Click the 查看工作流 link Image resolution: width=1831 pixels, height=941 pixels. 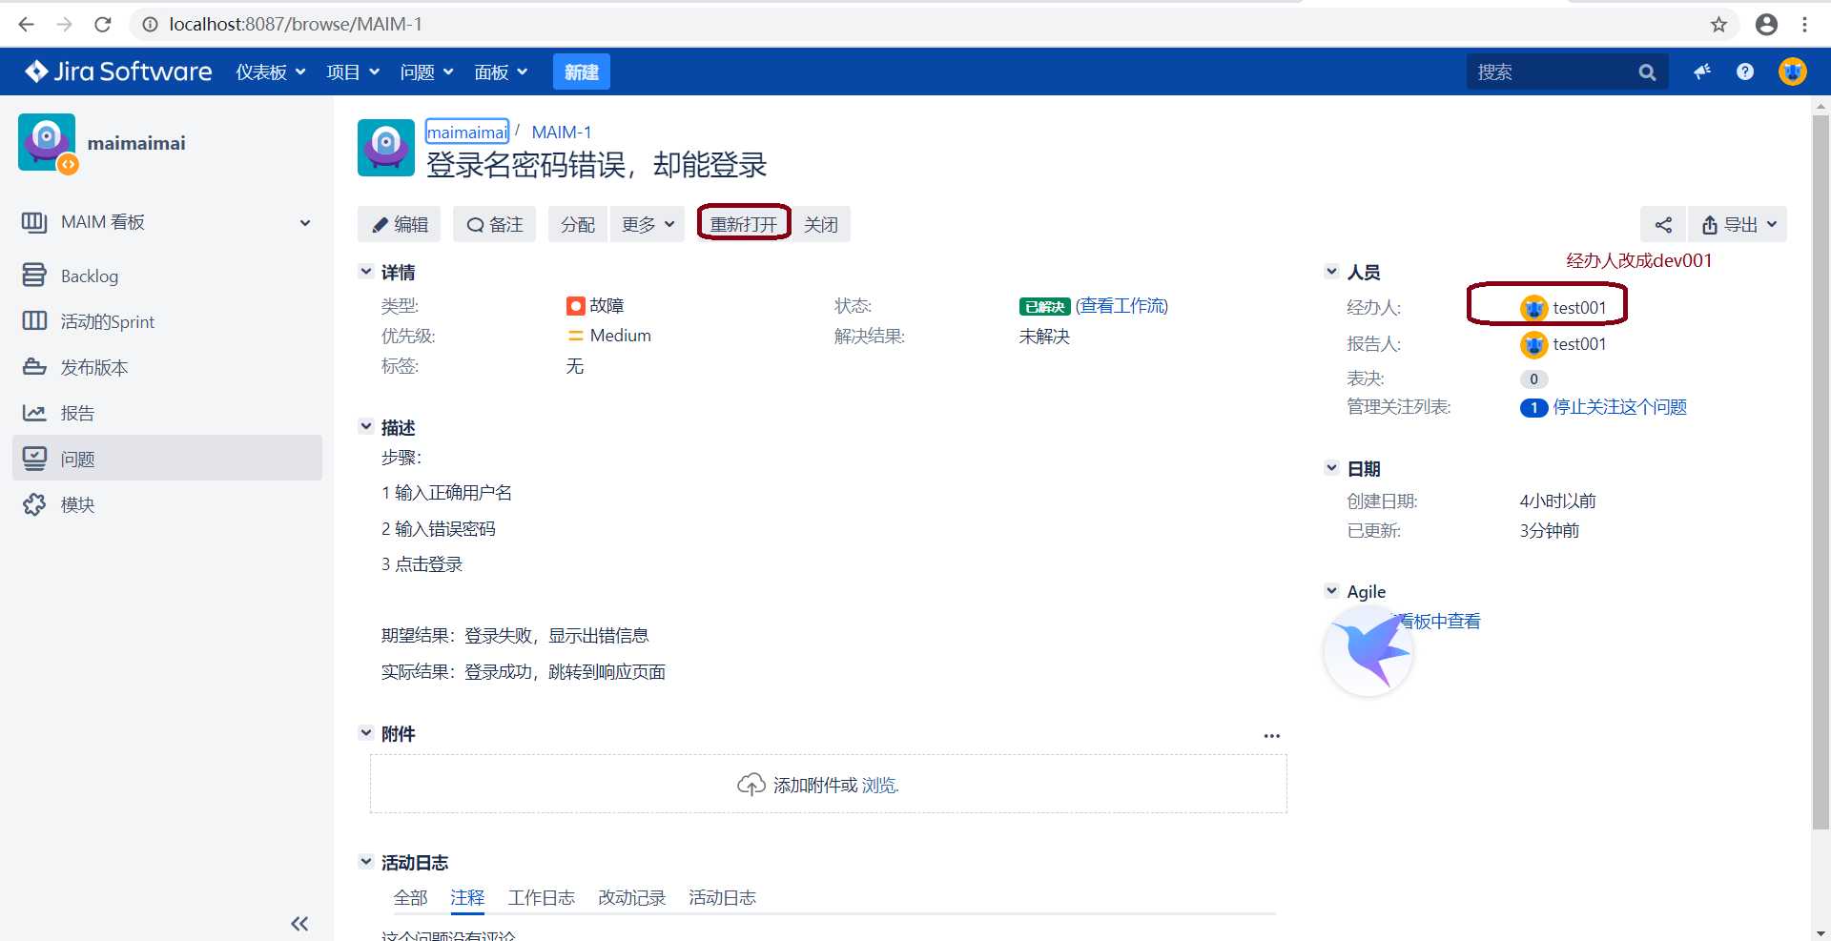(x=1122, y=305)
